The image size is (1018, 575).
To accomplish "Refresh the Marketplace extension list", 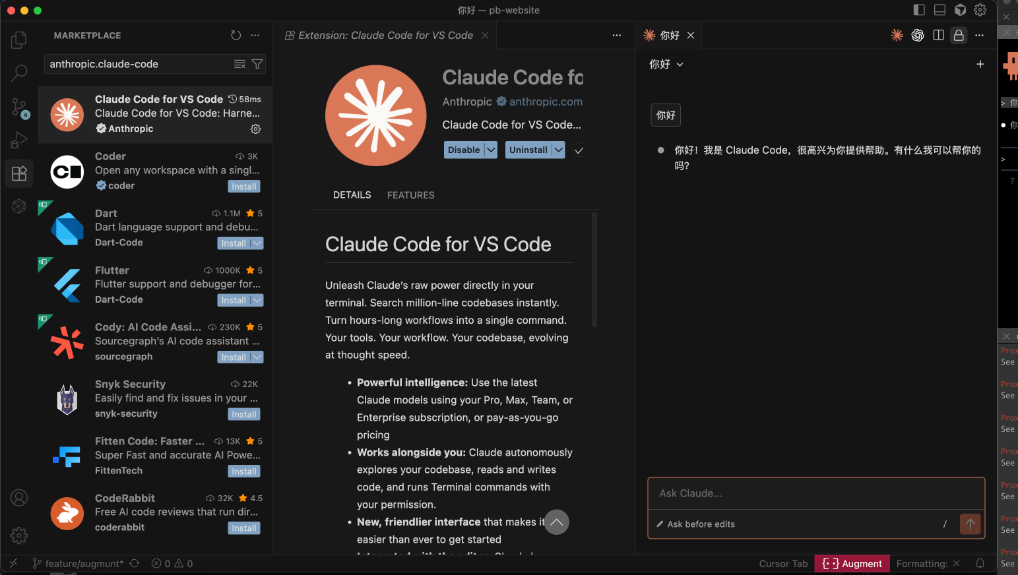I will point(236,35).
